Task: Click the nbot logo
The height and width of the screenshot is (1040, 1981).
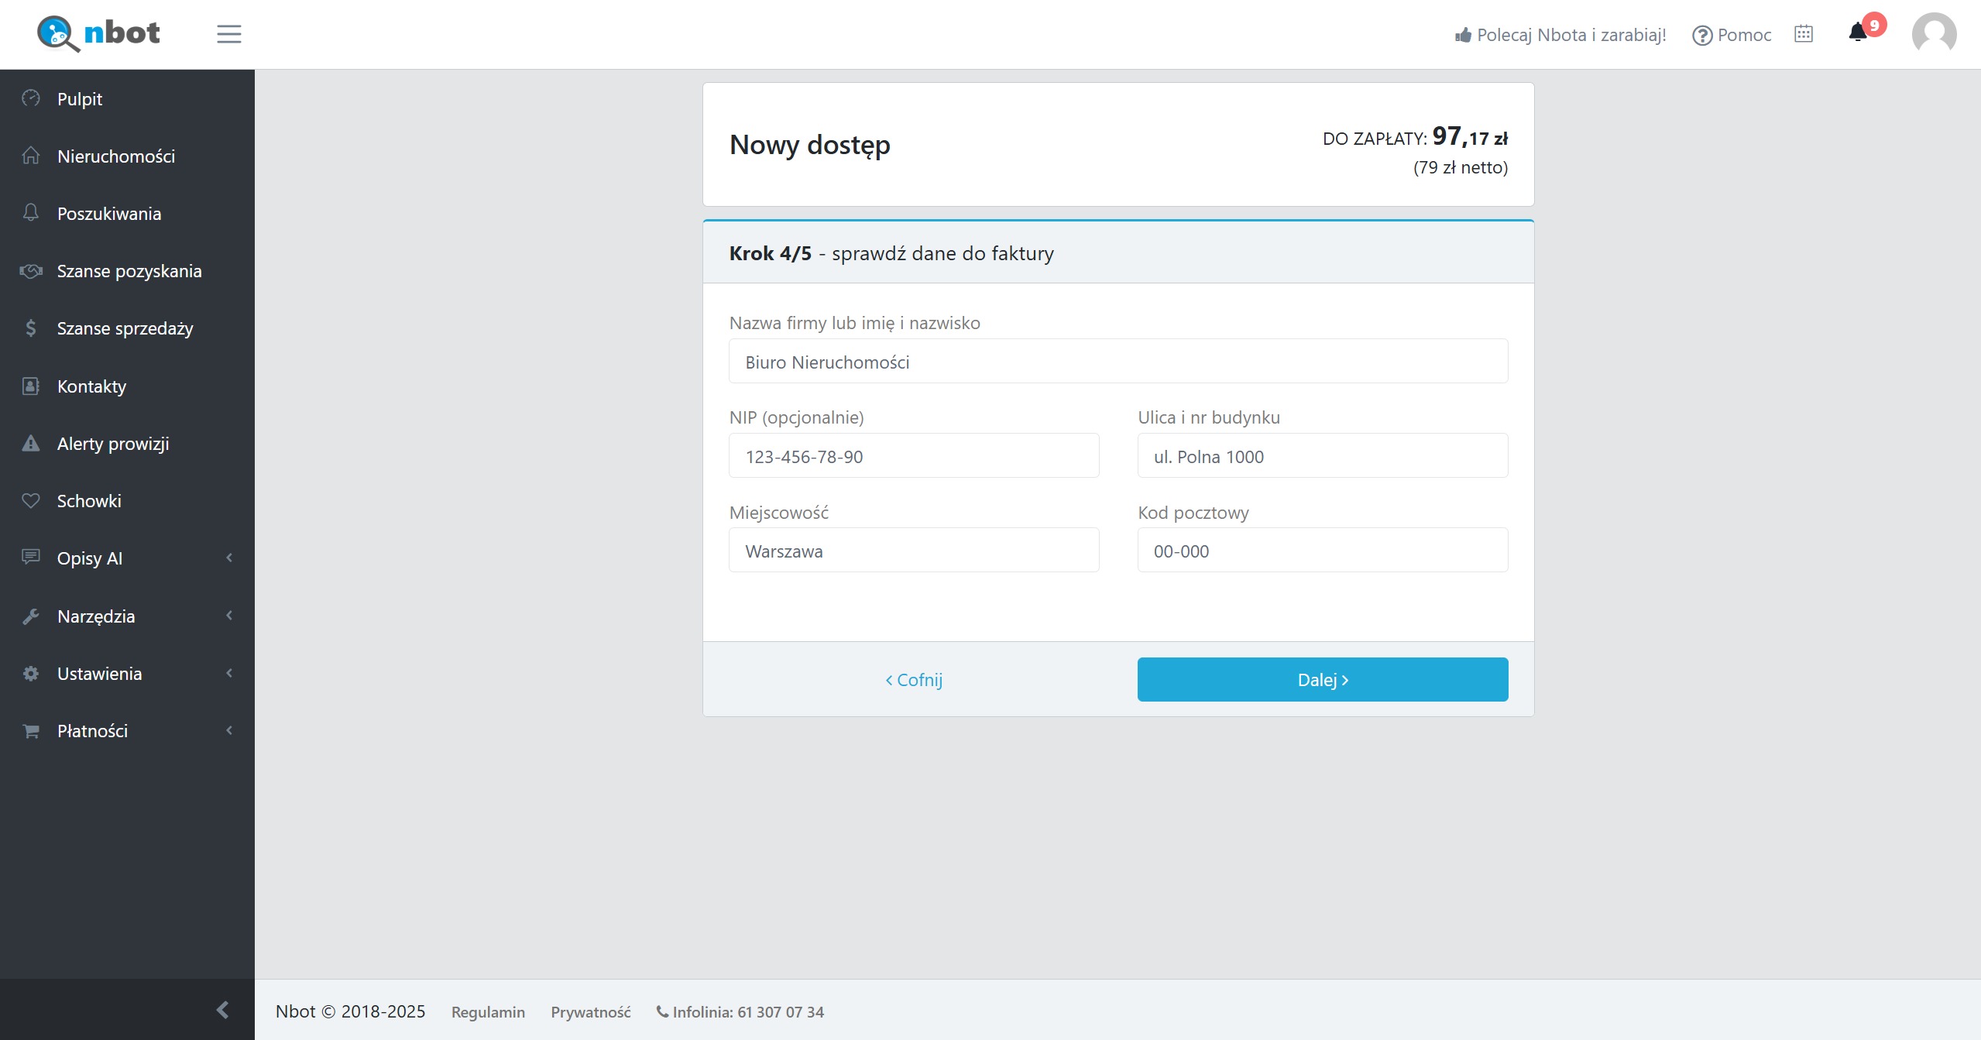Action: (x=98, y=33)
